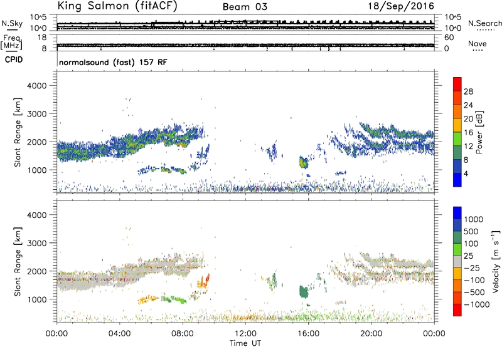Click the '12:00' time axis tick label
The width and height of the screenshot is (502, 347).
coord(245,334)
